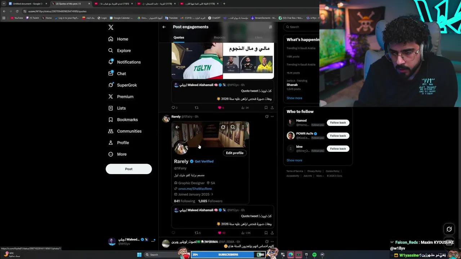Open a new browser tab
This screenshot has height=259, width=461.
[224, 4]
